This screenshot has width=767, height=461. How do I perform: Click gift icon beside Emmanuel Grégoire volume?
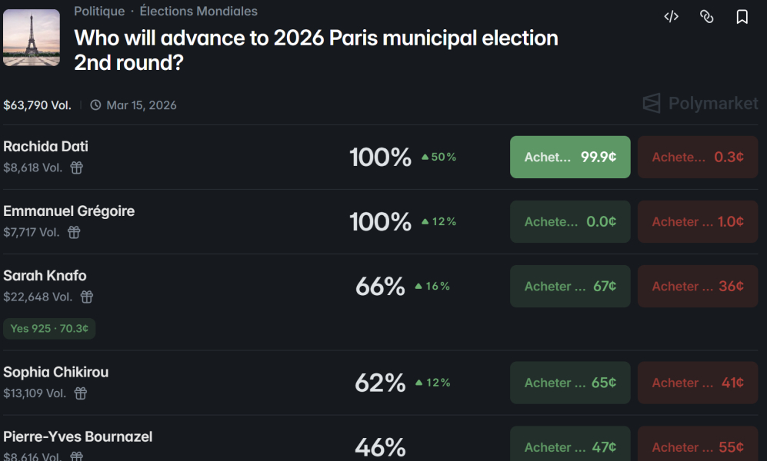74,232
